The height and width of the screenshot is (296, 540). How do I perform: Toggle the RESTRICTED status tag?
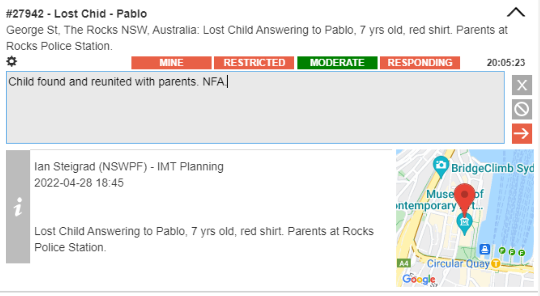click(x=254, y=63)
